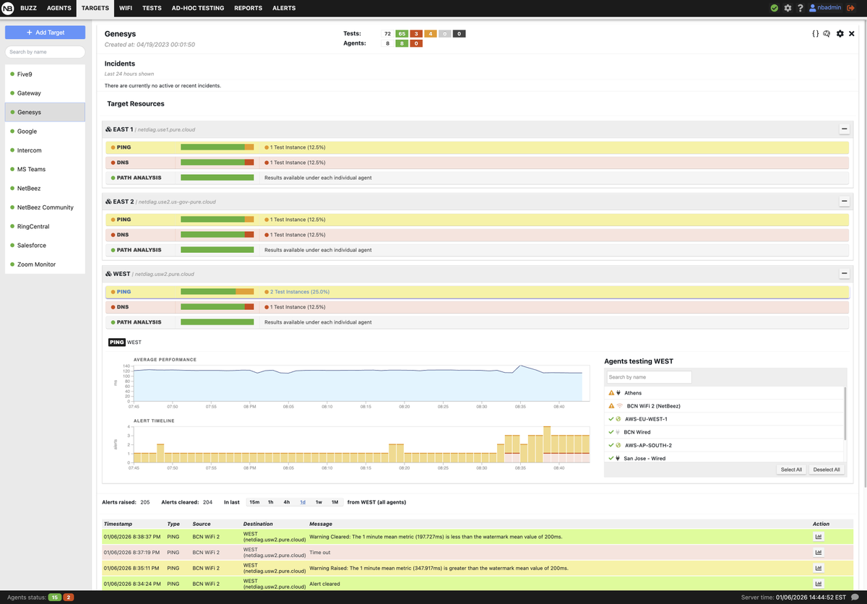Click the chat bubble icon in status bar

click(x=855, y=597)
